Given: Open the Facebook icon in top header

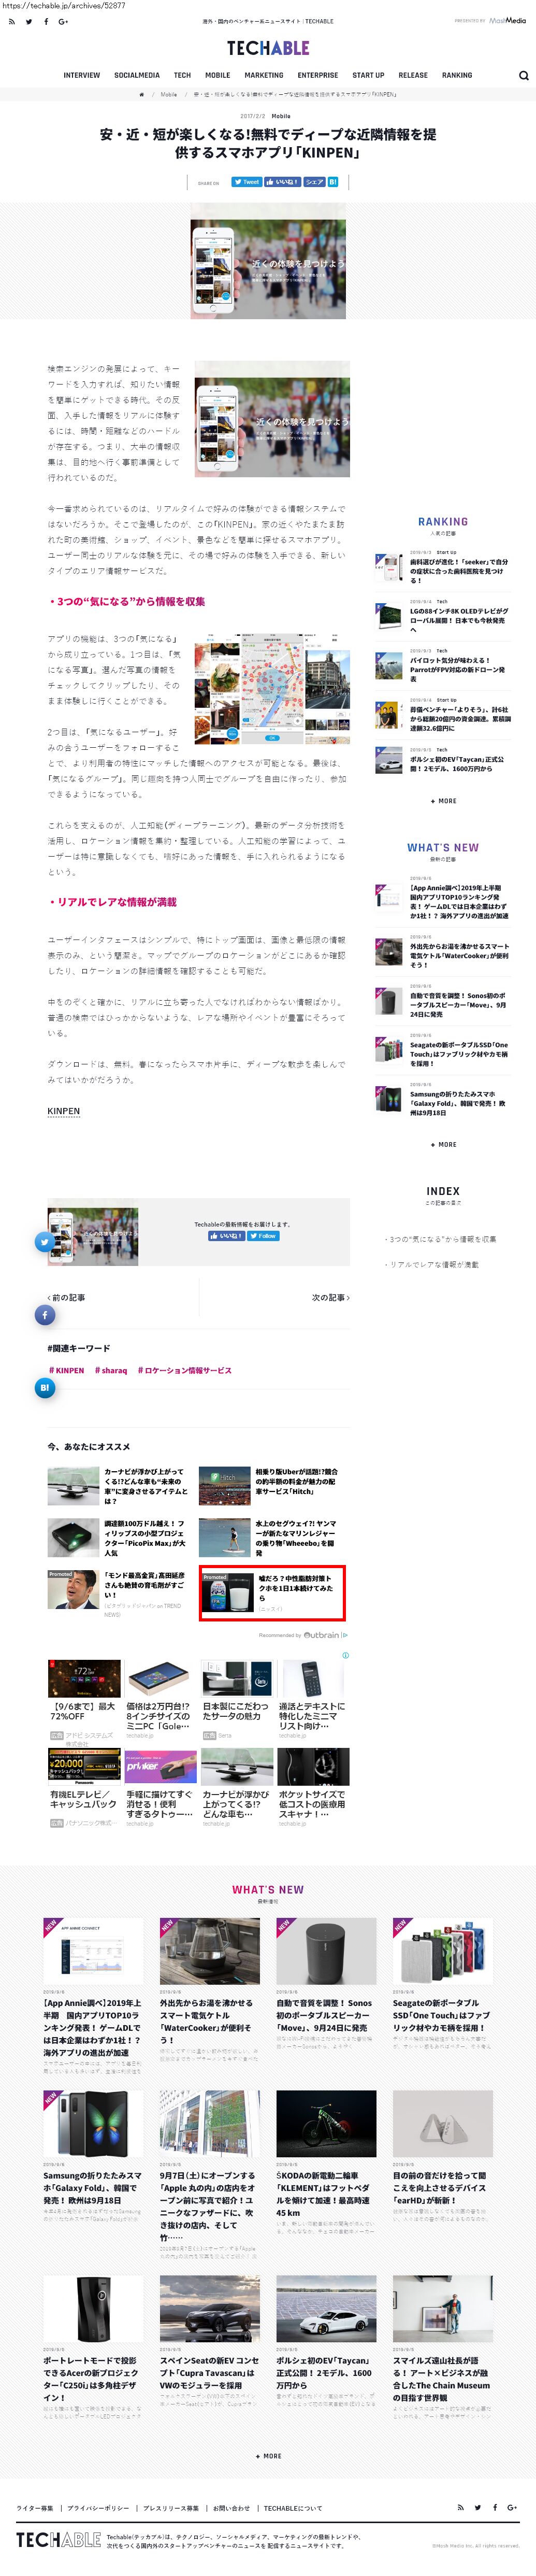Looking at the screenshot, I should pyautogui.click(x=45, y=21).
